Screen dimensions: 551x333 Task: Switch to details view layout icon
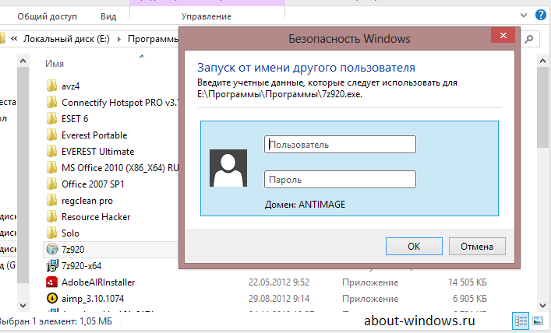(520, 320)
